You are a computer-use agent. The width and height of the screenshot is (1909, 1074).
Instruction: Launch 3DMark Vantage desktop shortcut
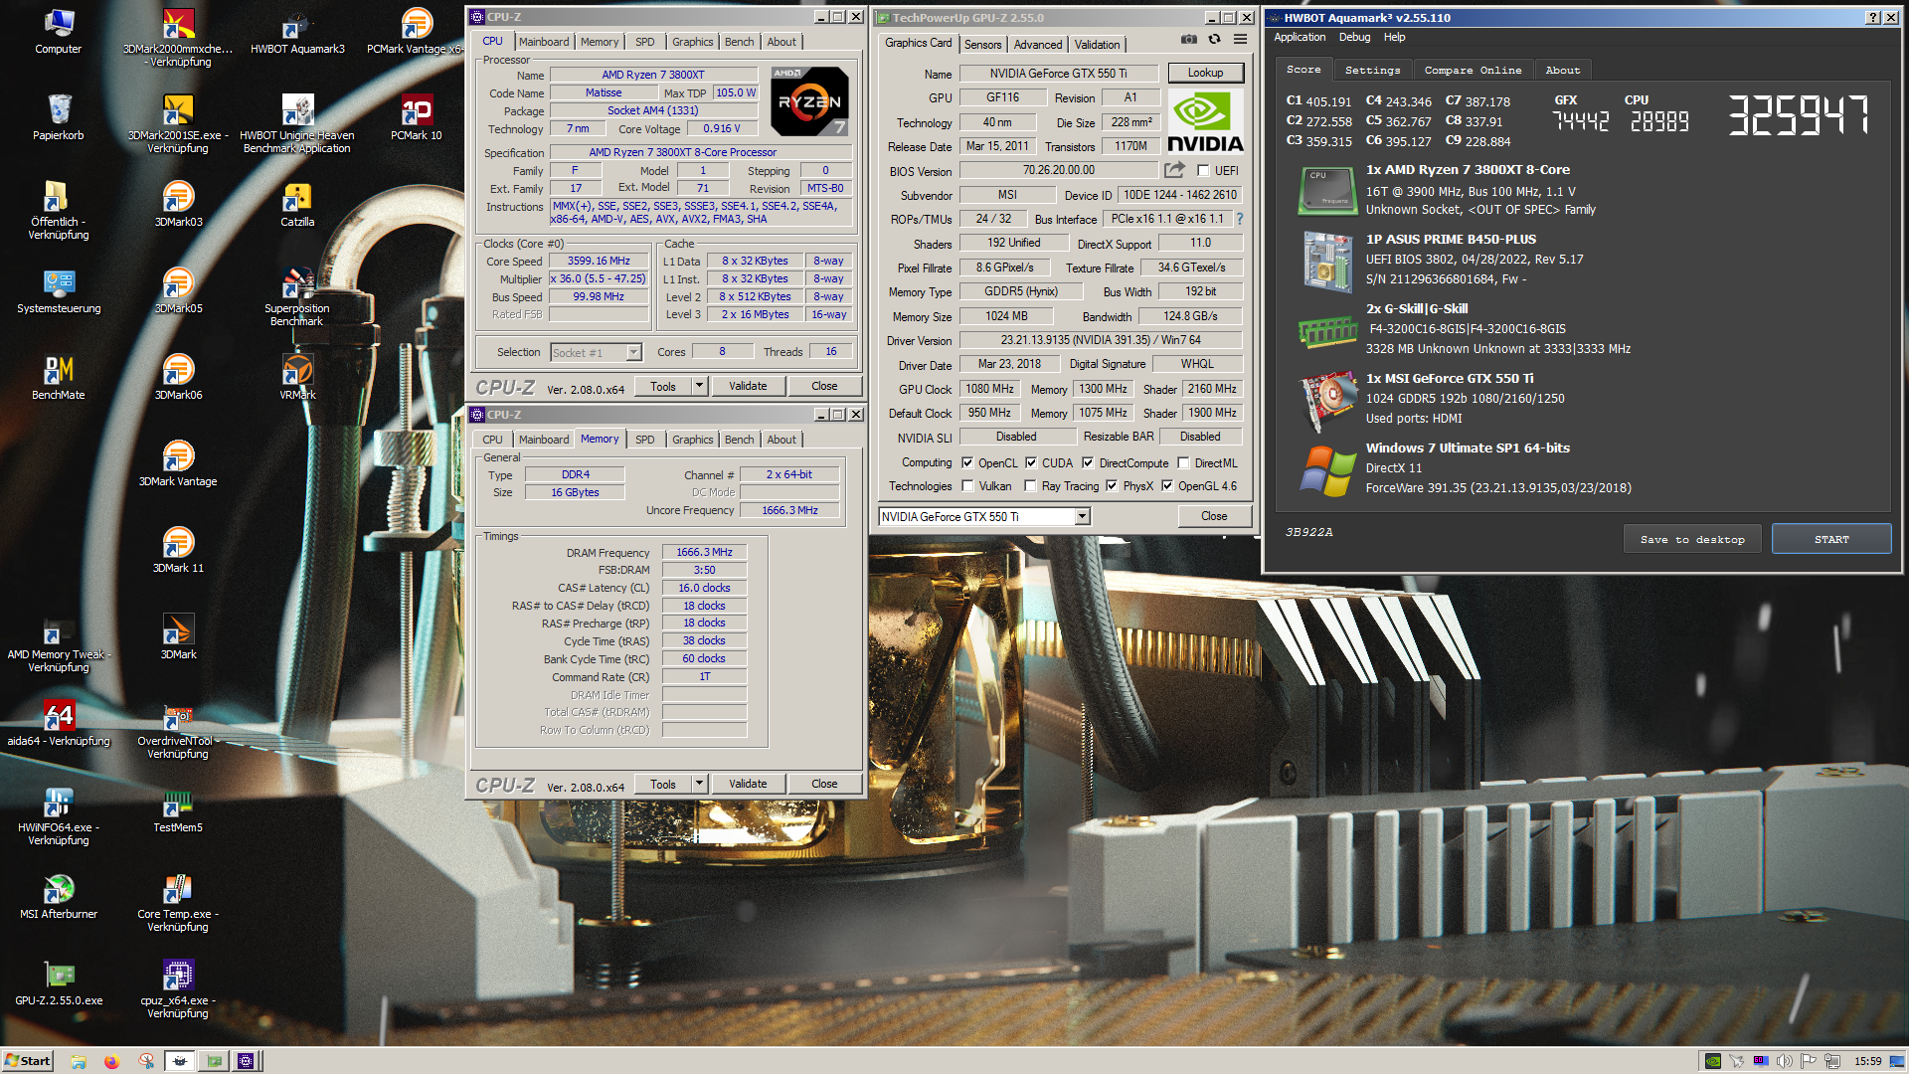178,462
